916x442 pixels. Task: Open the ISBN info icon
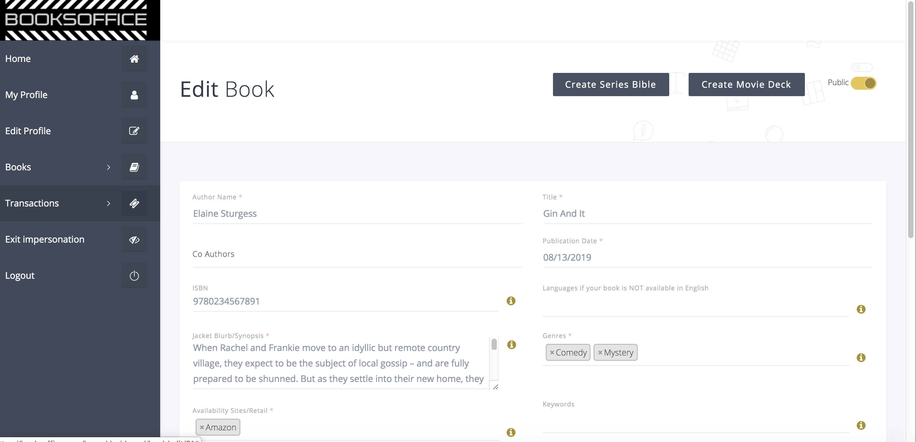click(x=511, y=301)
